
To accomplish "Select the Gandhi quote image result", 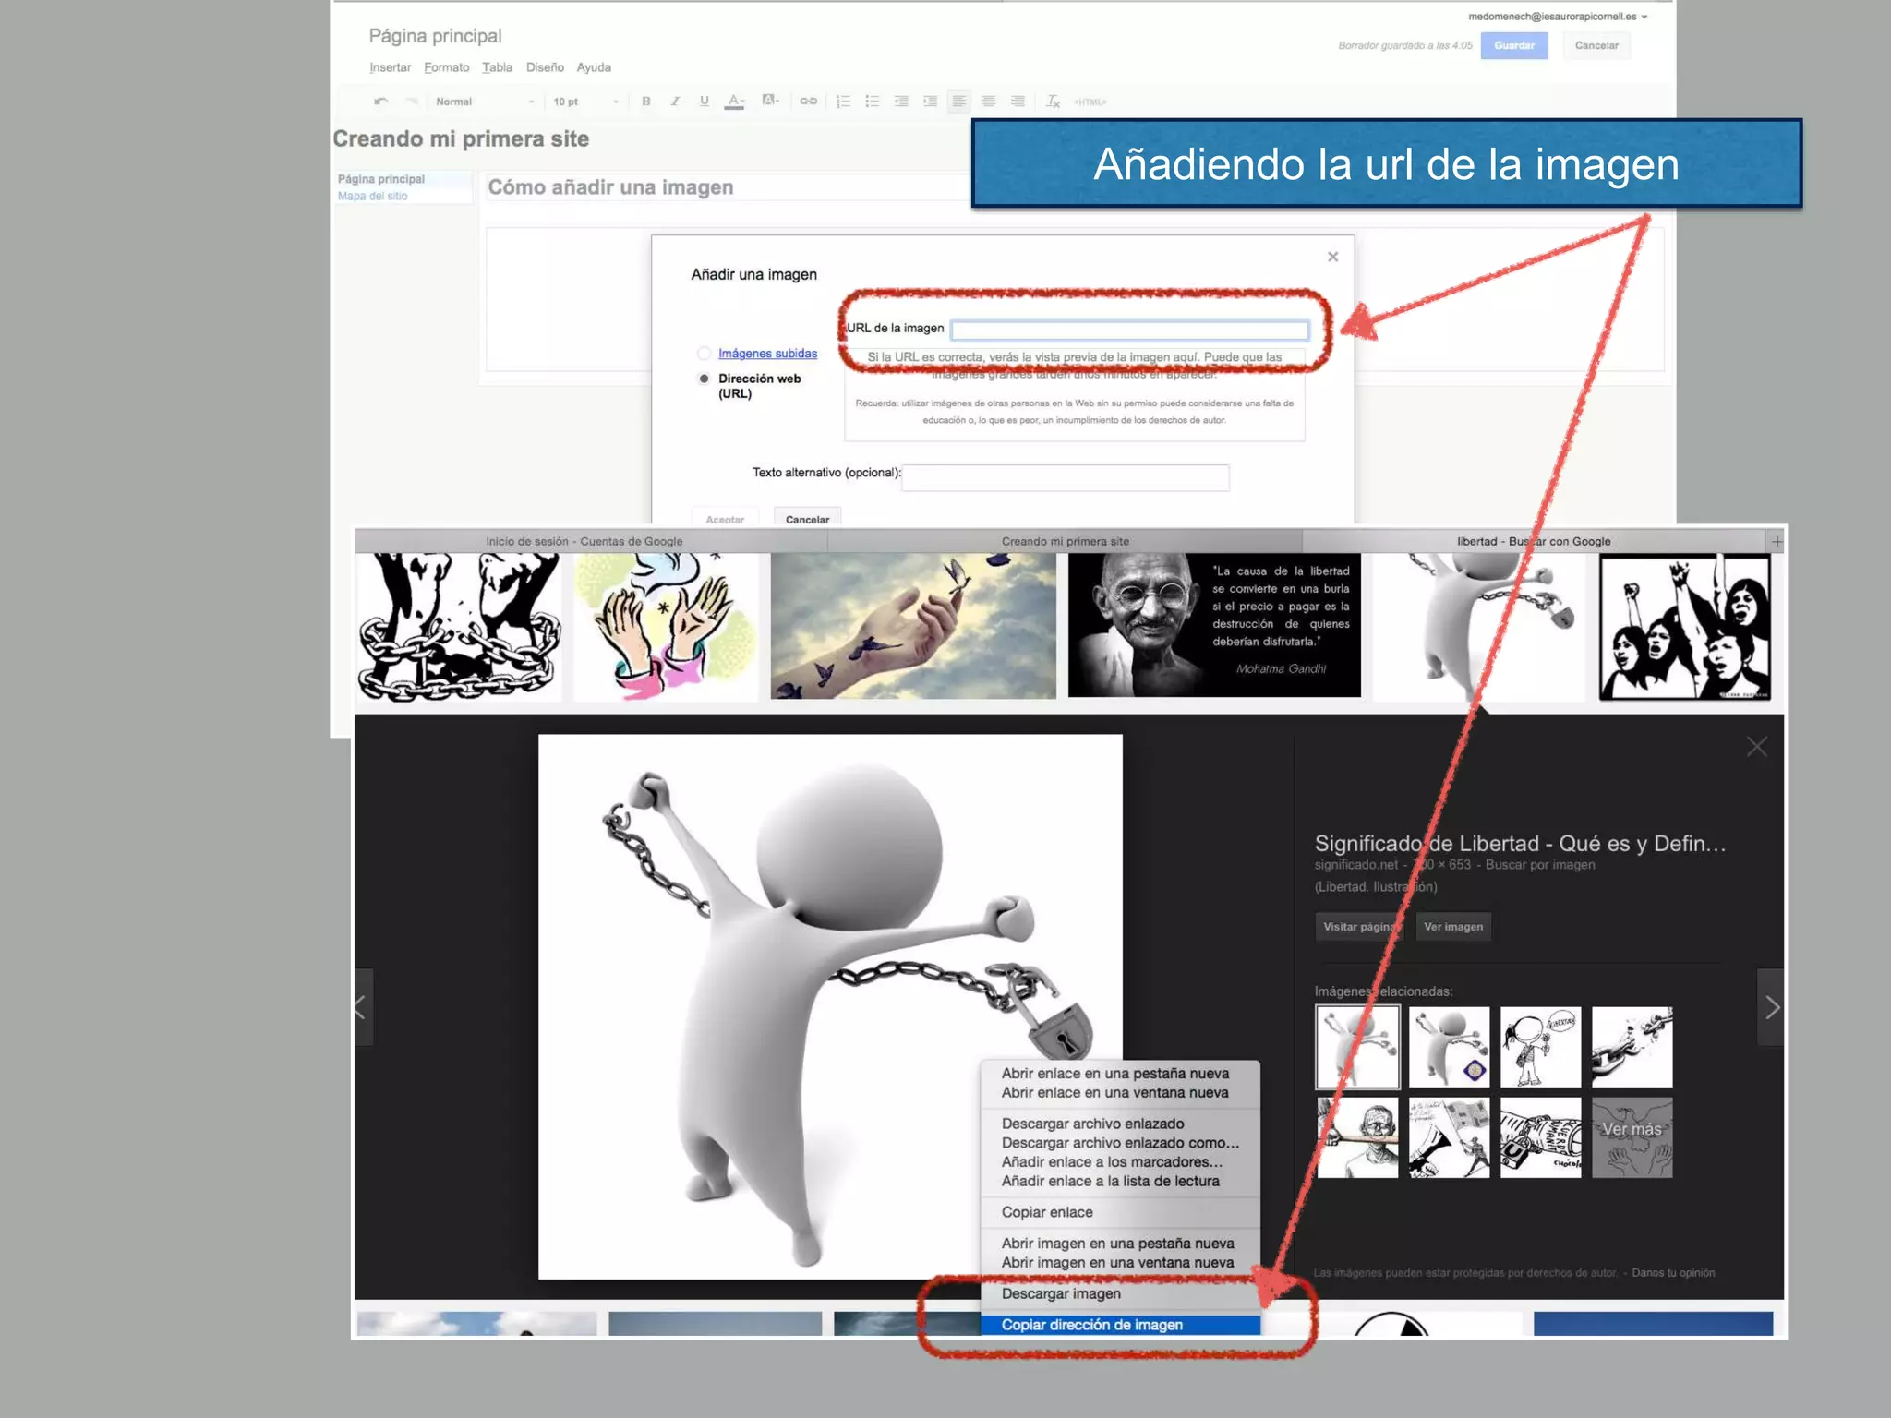I will 1214,625.
